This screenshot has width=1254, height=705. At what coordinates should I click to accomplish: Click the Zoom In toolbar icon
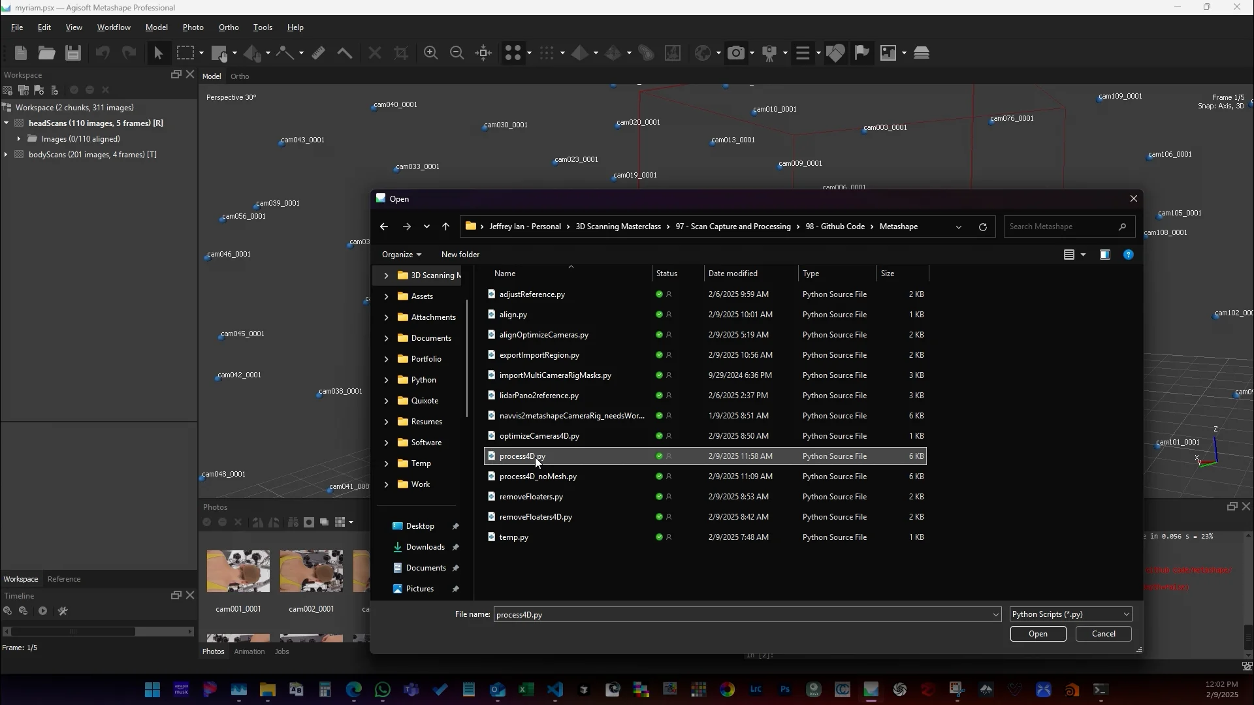point(430,53)
